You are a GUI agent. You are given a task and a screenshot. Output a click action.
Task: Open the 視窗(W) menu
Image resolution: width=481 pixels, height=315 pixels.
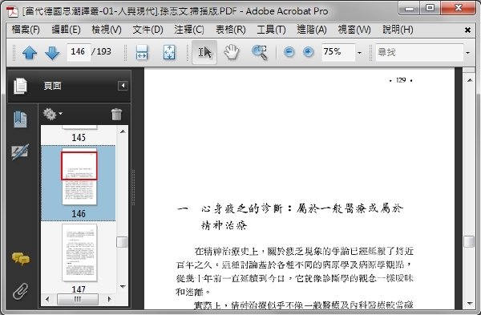[x=354, y=30]
